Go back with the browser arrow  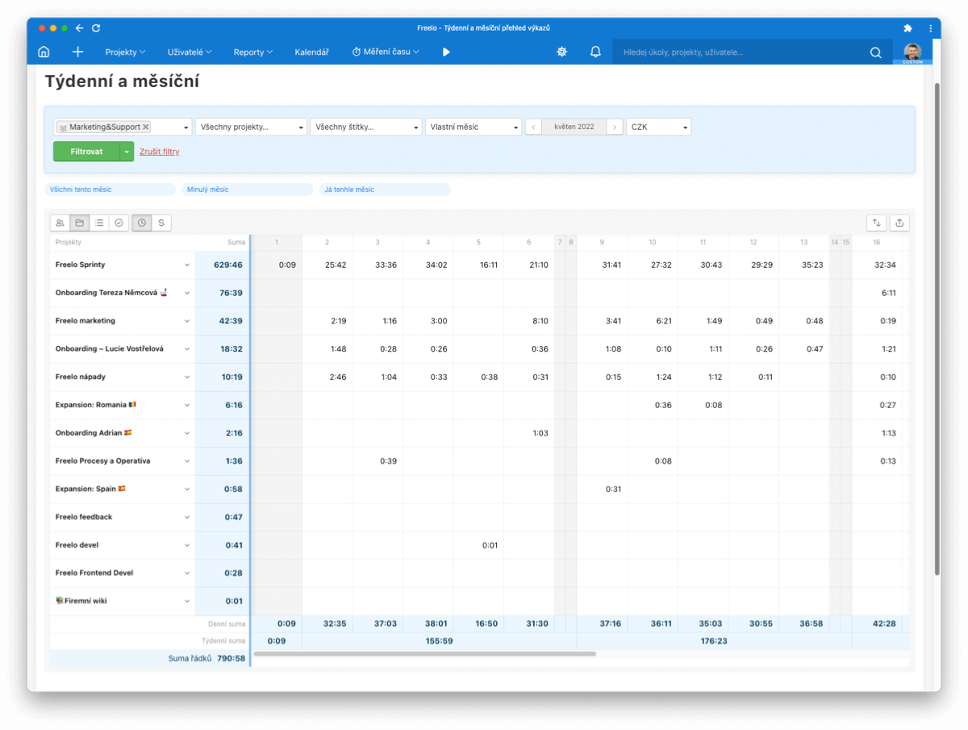click(79, 28)
